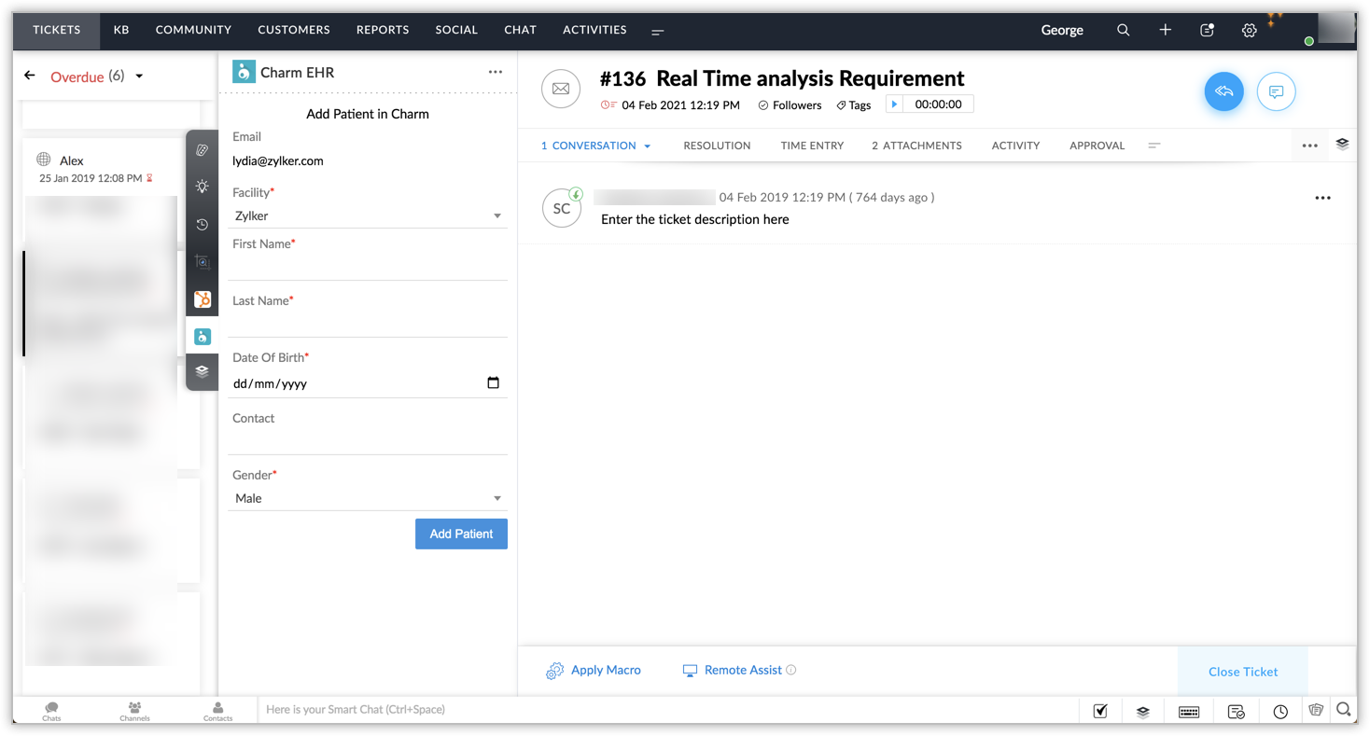Open the history clock icon in side strip
The image size is (1370, 736).
click(202, 225)
